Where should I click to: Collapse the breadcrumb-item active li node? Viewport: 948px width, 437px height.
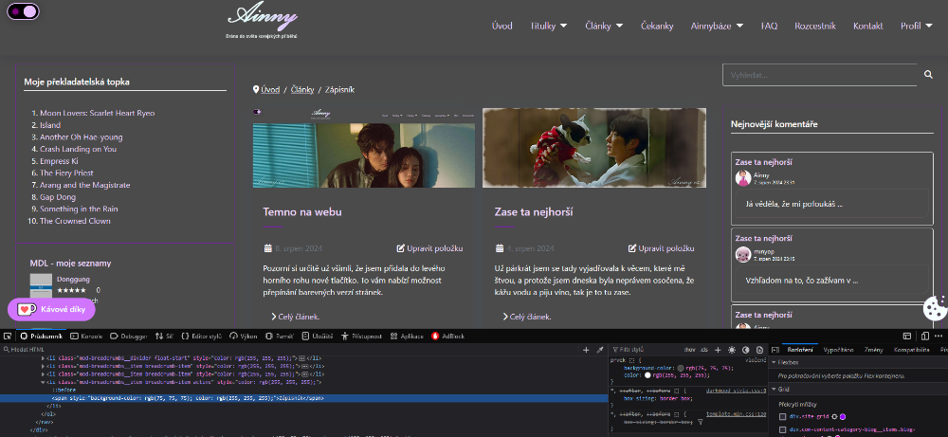click(43, 382)
